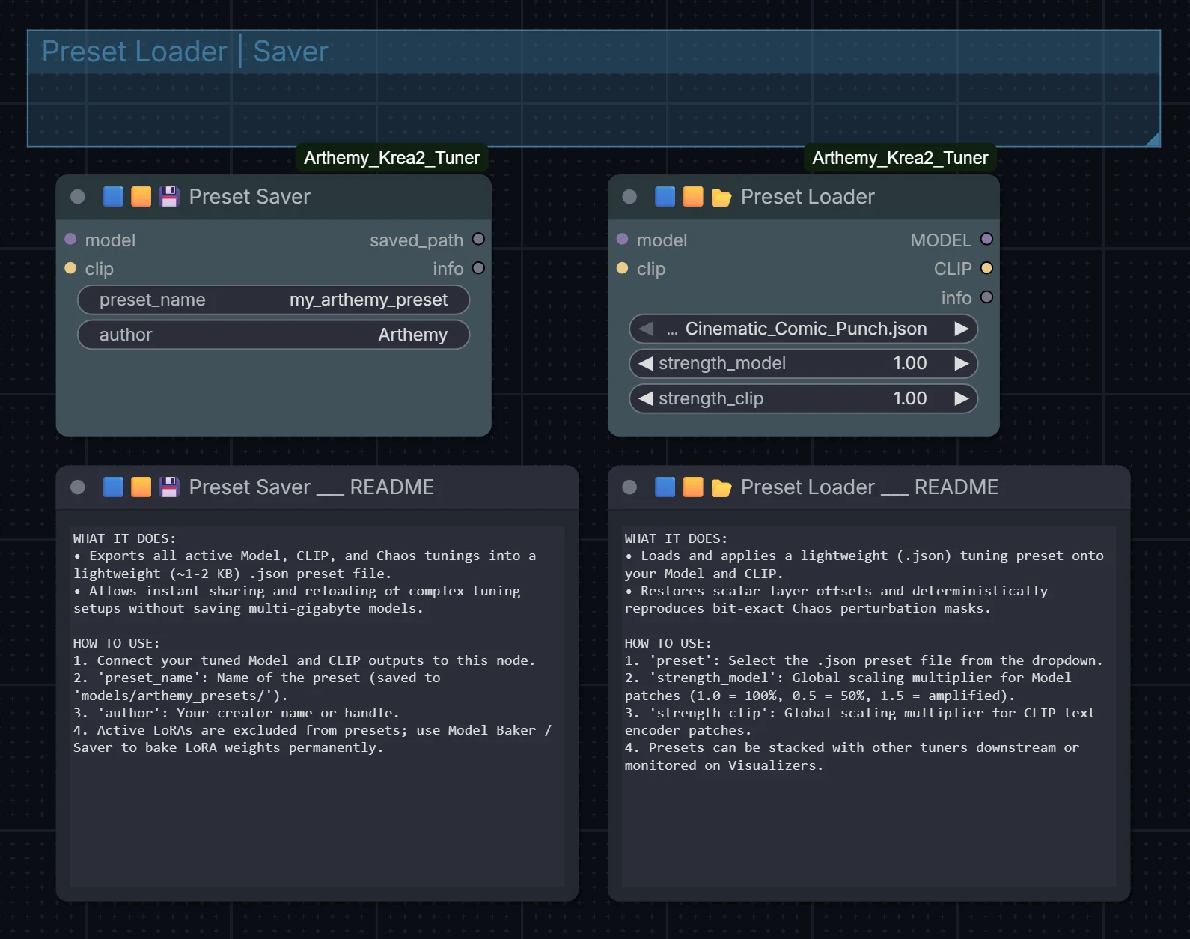
Task: Click the orange square icon on Preset Saver node
Action: pos(141,196)
